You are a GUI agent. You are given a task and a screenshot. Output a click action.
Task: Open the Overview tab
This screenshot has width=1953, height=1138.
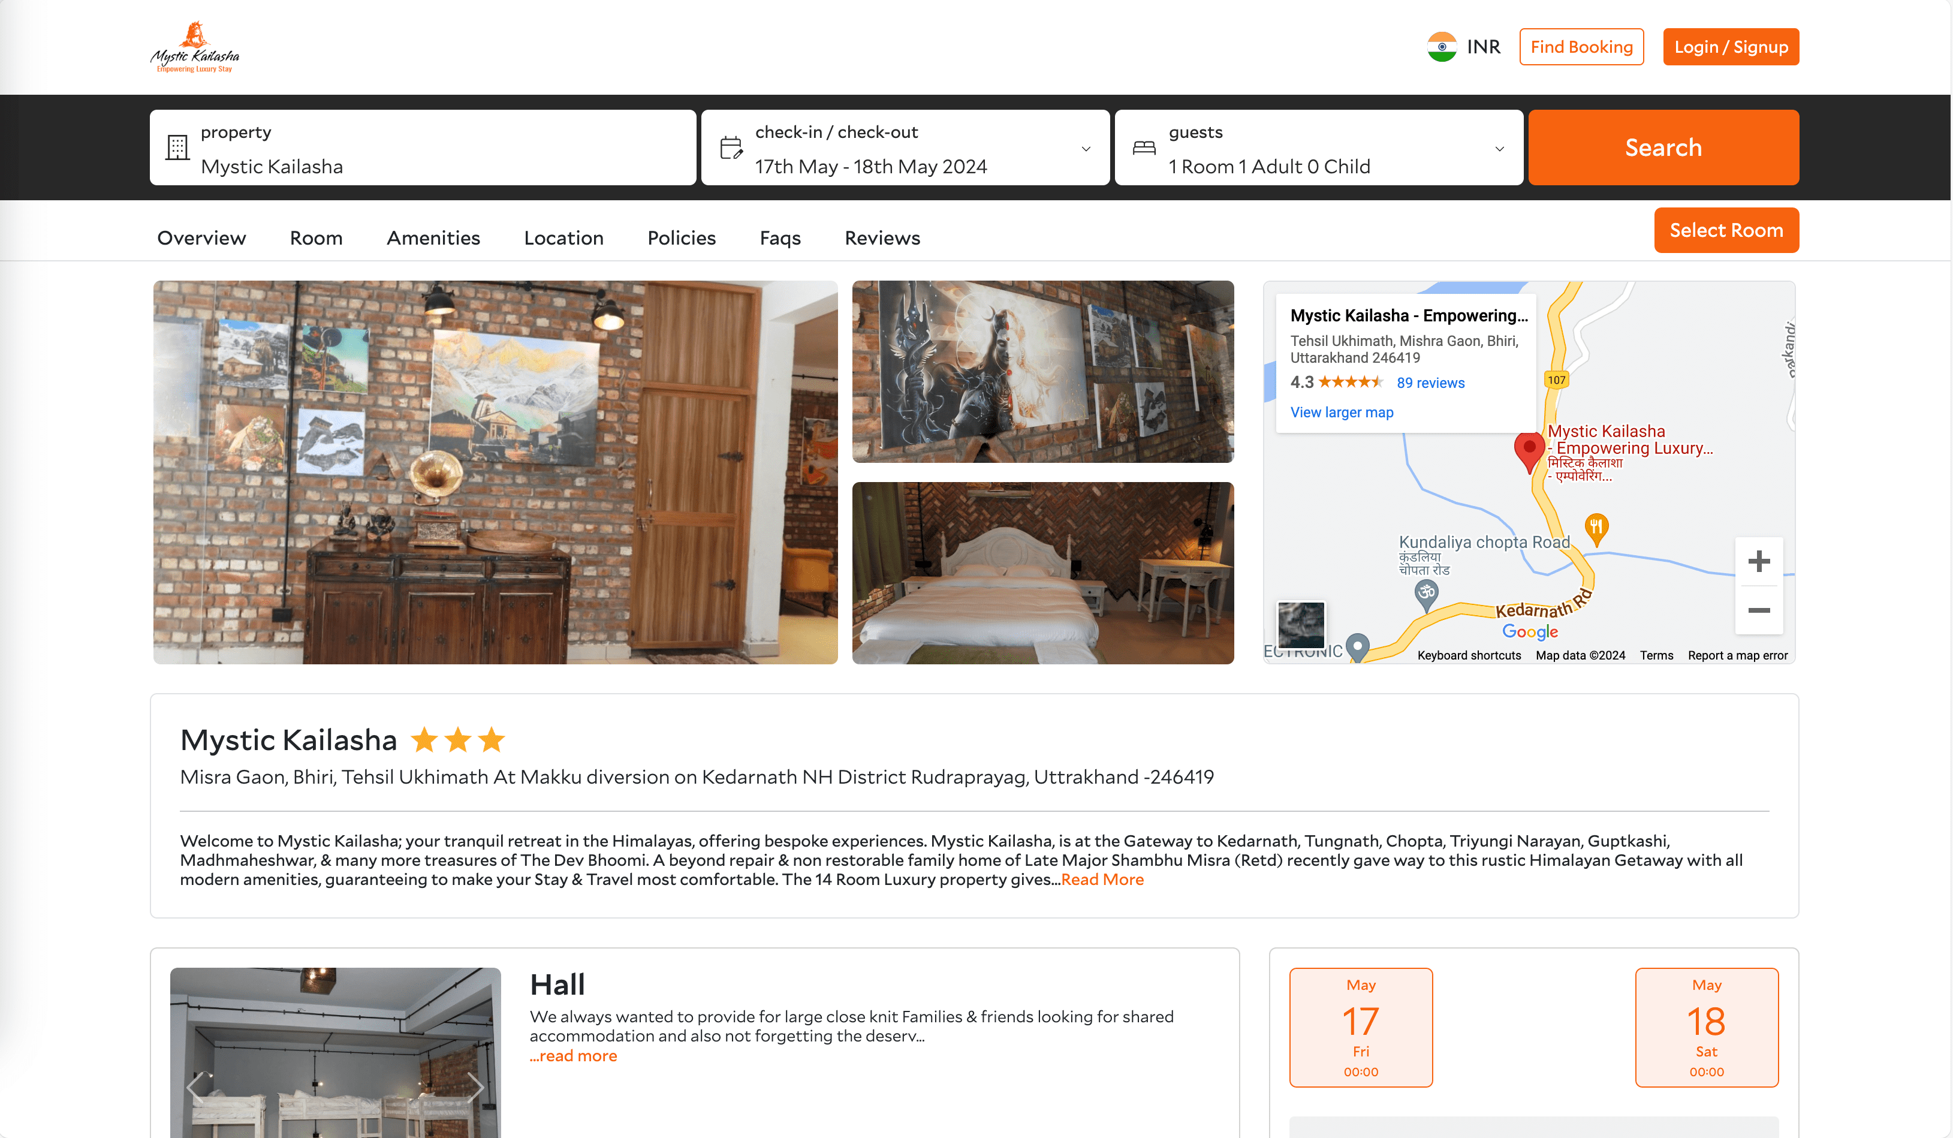(x=201, y=238)
